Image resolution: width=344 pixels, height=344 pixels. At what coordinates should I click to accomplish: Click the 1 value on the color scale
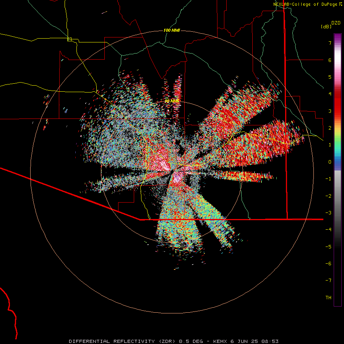pyautogui.click(x=330, y=145)
